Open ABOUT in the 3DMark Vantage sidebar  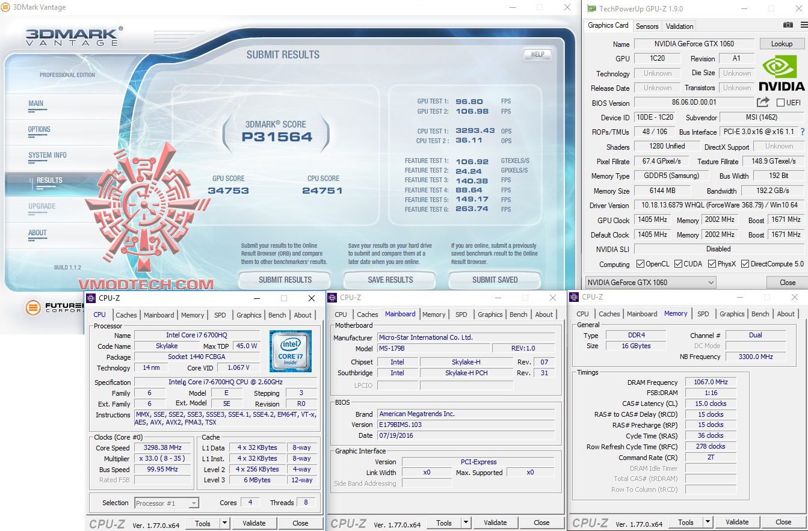(x=37, y=233)
